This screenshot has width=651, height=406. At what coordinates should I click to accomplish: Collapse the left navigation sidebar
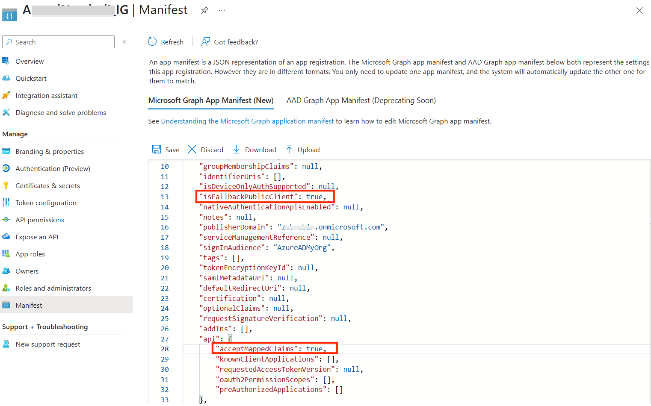[124, 41]
